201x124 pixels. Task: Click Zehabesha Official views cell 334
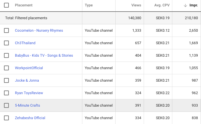[138, 118]
